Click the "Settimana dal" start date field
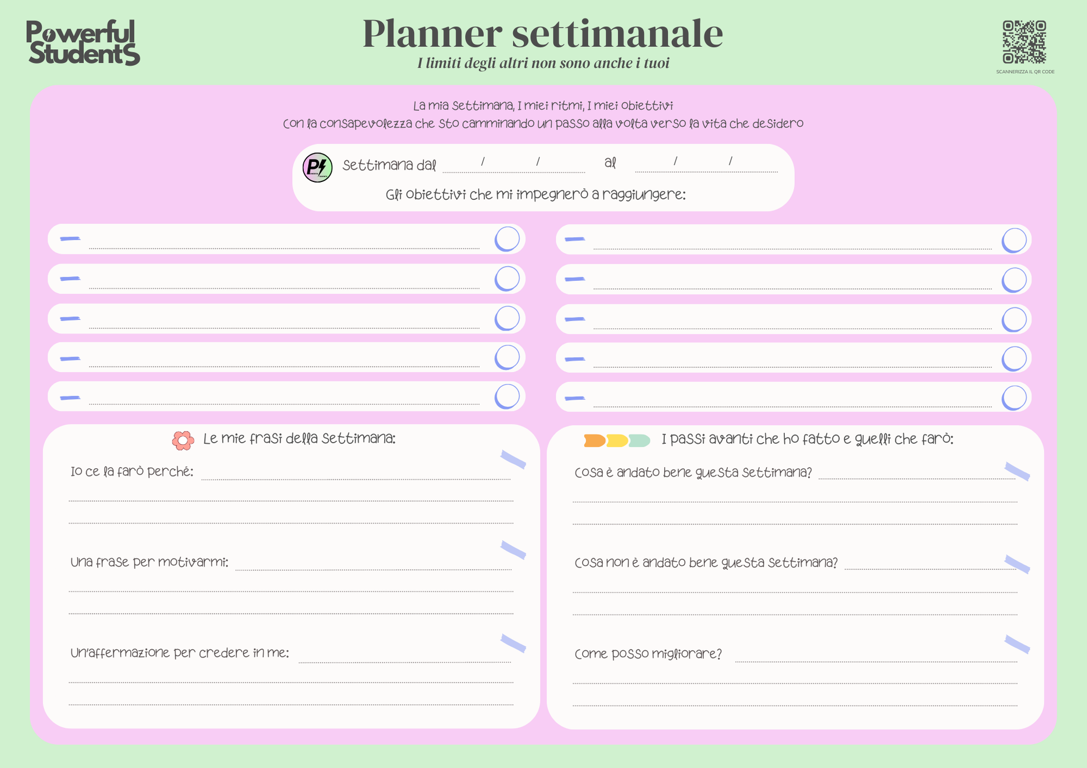 coord(513,165)
